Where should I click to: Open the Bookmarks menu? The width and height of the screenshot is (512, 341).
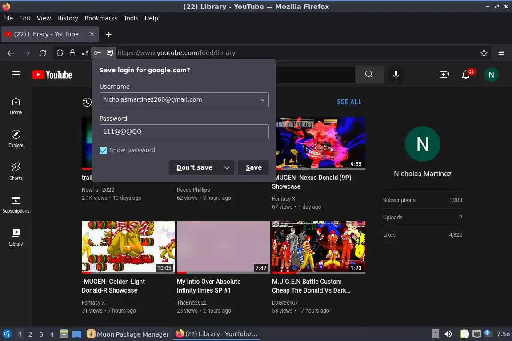pyautogui.click(x=101, y=18)
